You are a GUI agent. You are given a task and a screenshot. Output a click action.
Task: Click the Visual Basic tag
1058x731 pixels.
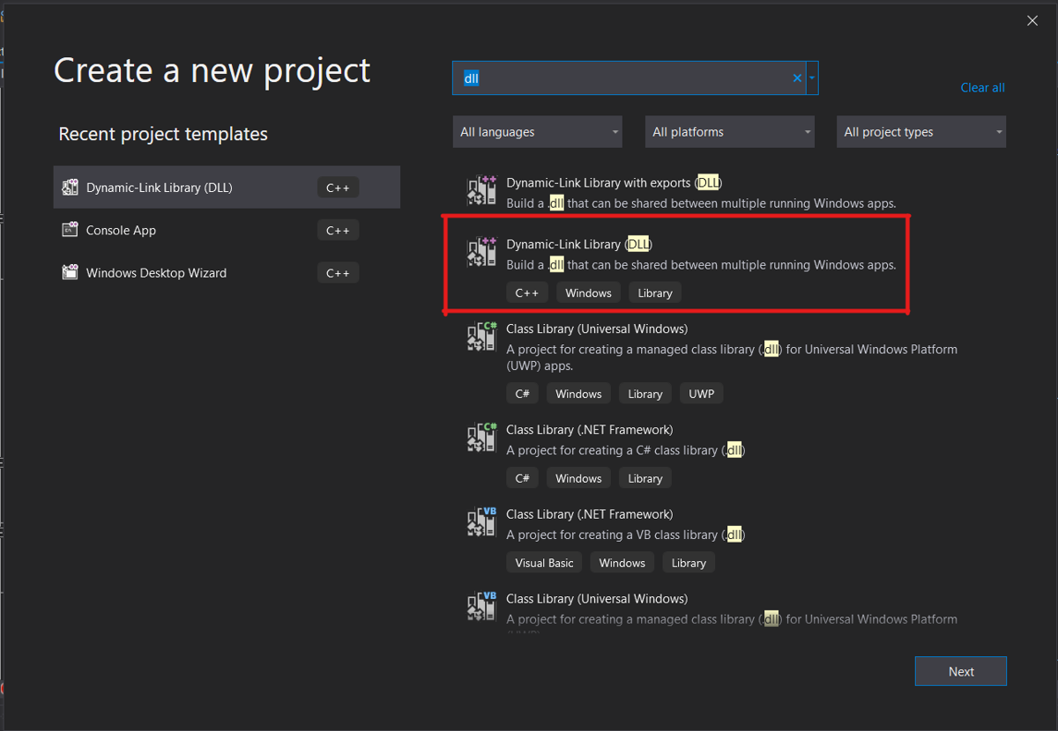tap(544, 563)
